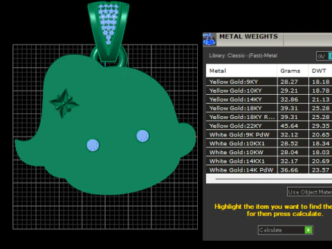Image resolution: width=332 pixels, height=249 pixels.
Task: Click the GV button in library row
Action: point(322,56)
